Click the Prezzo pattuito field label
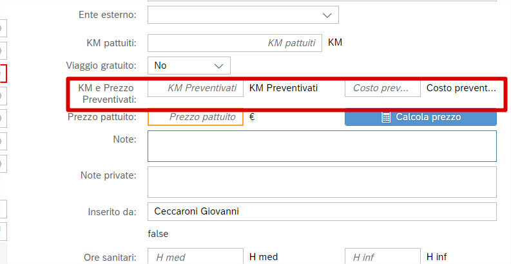 [101, 117]
